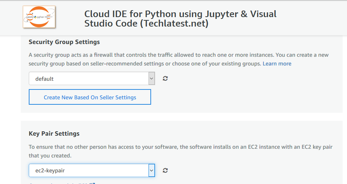347x184 pixels.
Task: Click the key pair EC2 instance description
Action: point(180,151)
